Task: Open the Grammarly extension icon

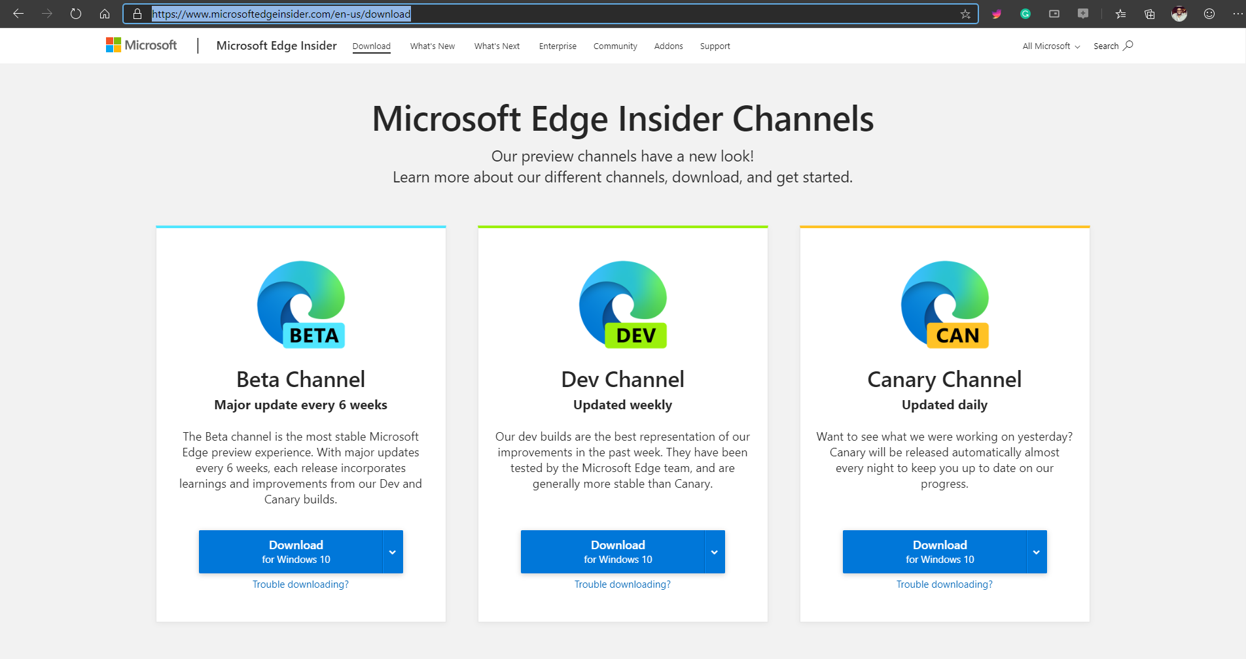Action: (x=1025, y=14)
